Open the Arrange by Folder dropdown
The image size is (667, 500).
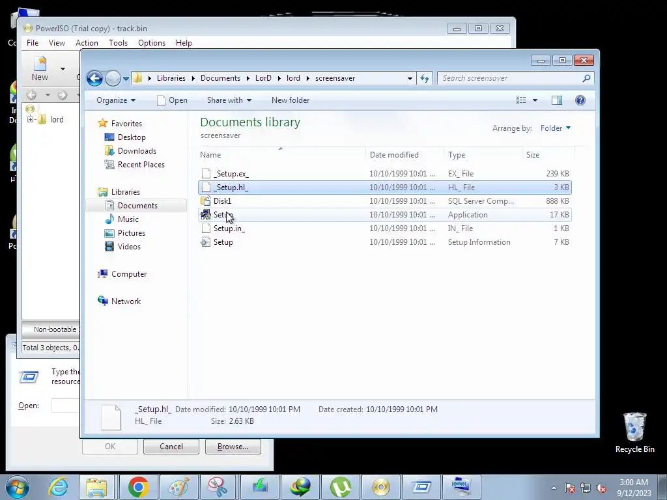pyautogui.click(x=556, y=128)
